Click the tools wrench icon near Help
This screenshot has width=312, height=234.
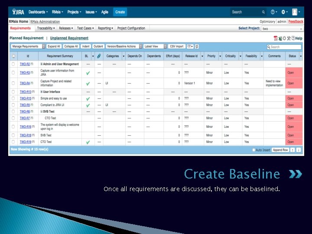coord(289,38)
